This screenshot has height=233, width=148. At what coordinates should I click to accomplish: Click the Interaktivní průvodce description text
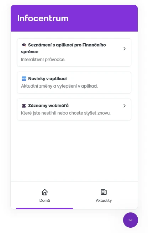coord(43,60)
